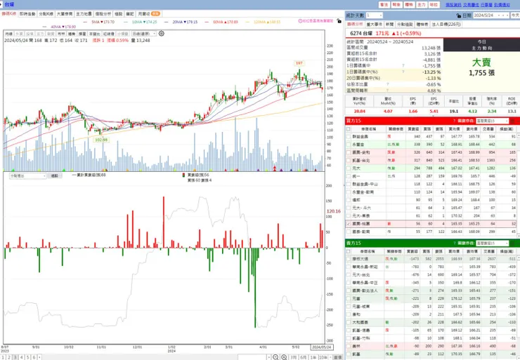Screen dimensions: 520x360
Task: Tick the 群益金鼎 buyer row checkbox
Action: pos(349,136)
